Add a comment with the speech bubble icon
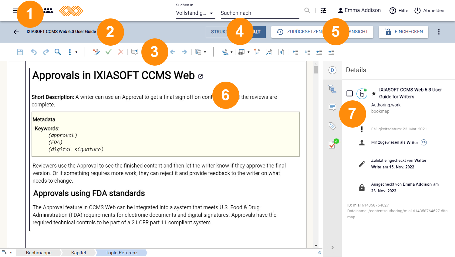Viewport: 455px width, 257px height. click(135, 52)
